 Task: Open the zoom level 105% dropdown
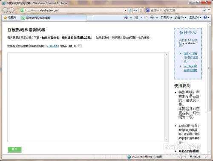205,157
